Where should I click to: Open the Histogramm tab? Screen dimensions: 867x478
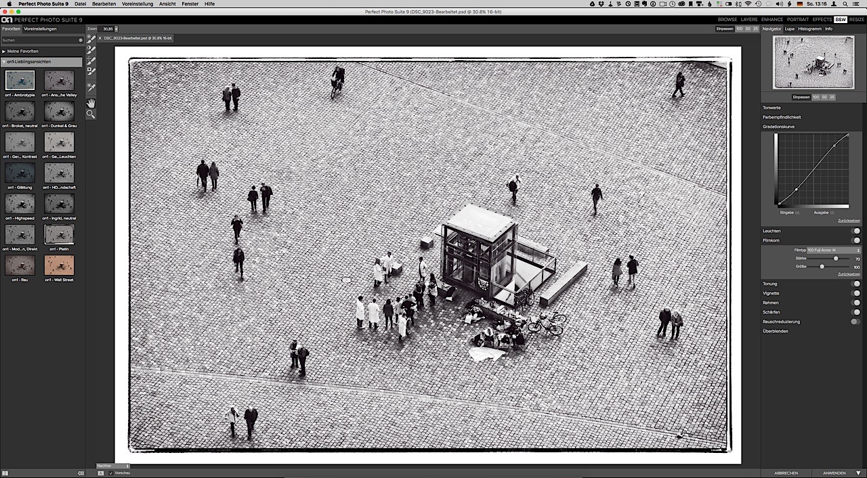[809, 29]
